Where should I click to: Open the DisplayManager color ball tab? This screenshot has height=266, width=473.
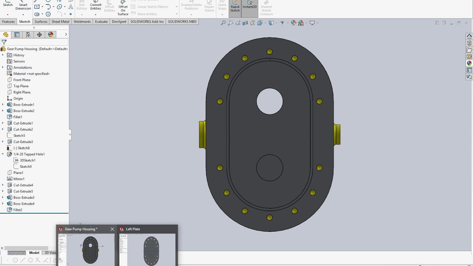(x=51, y=34)
